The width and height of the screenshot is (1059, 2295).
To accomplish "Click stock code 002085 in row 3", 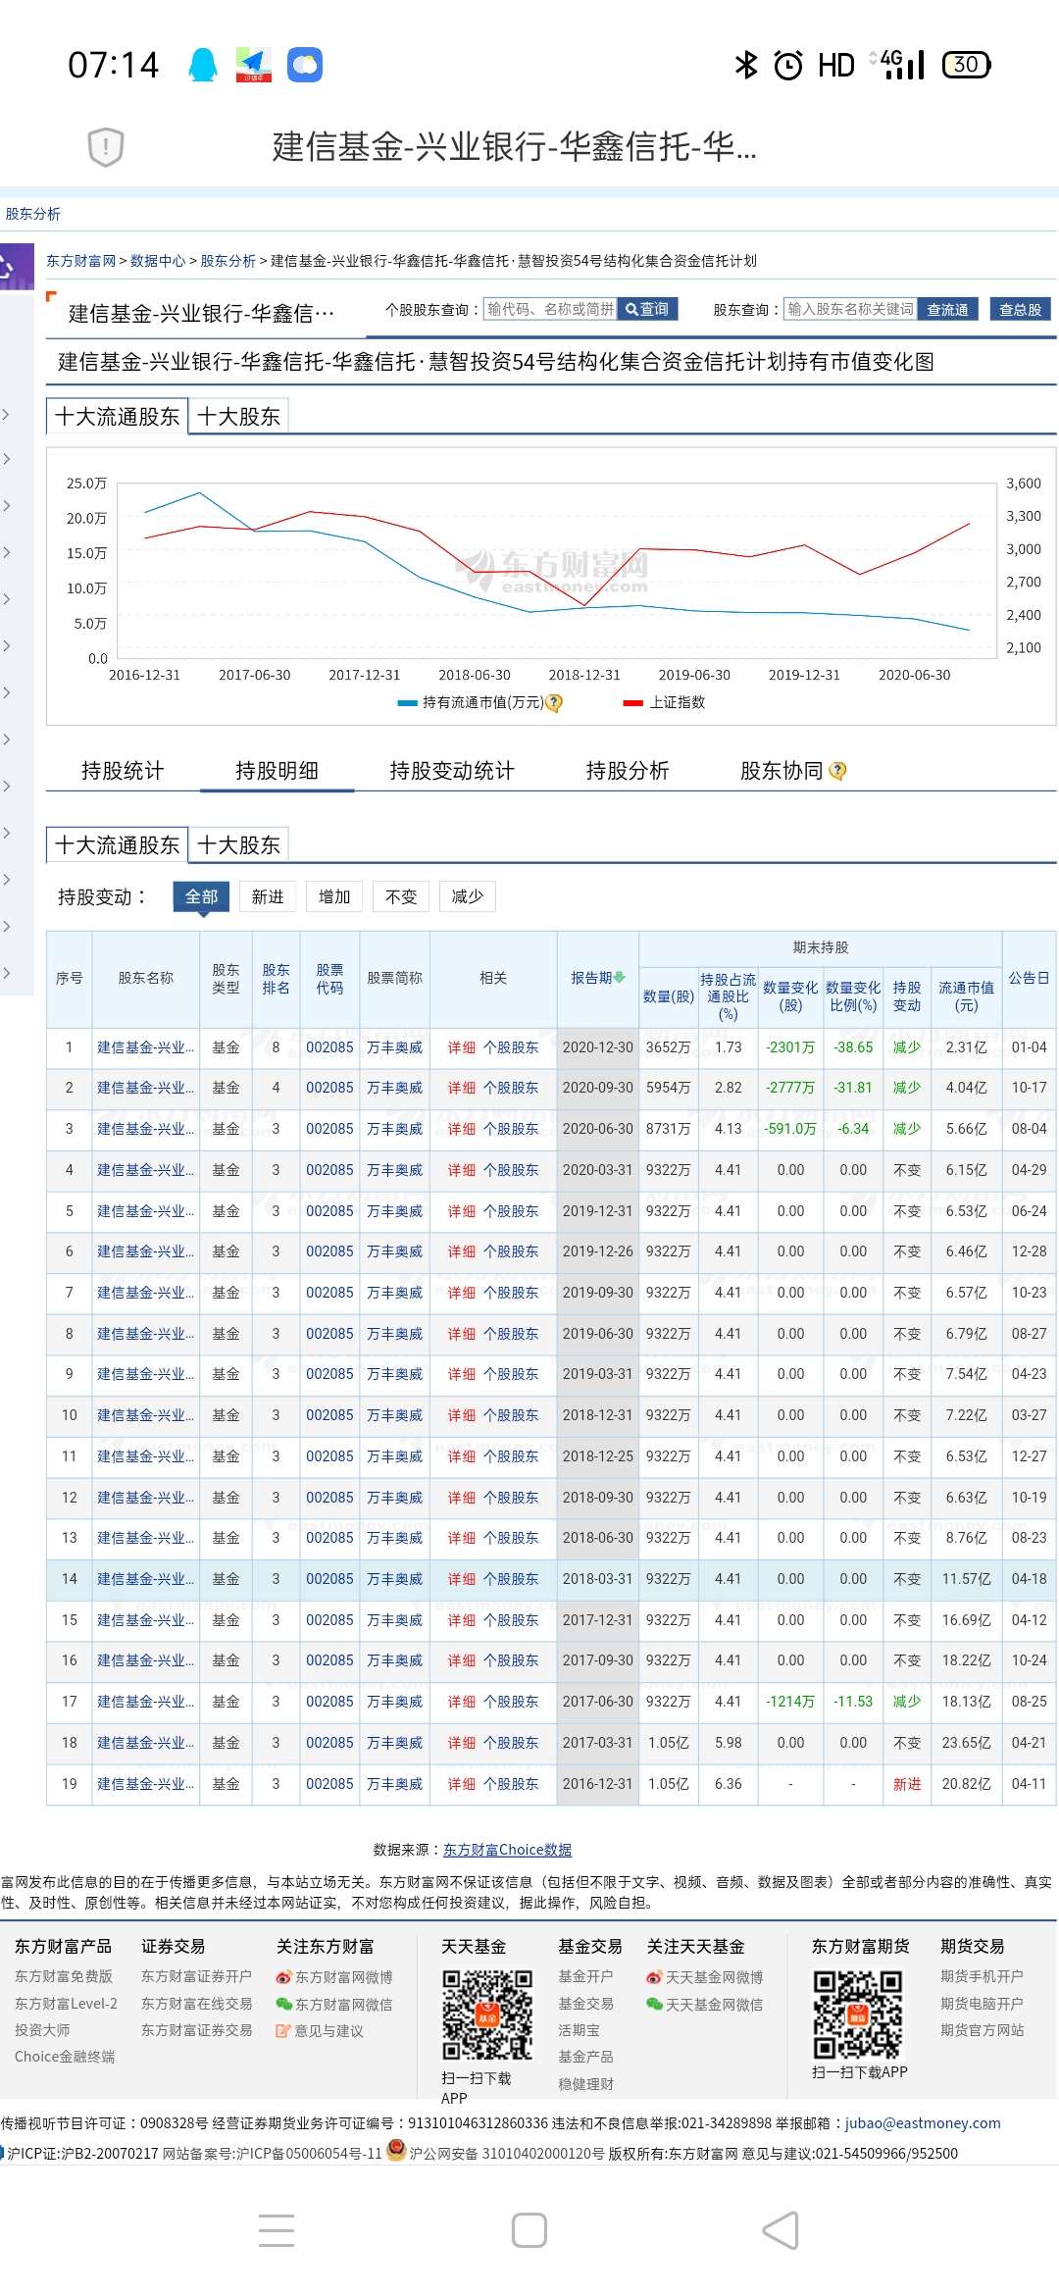I will (329, 1129).
